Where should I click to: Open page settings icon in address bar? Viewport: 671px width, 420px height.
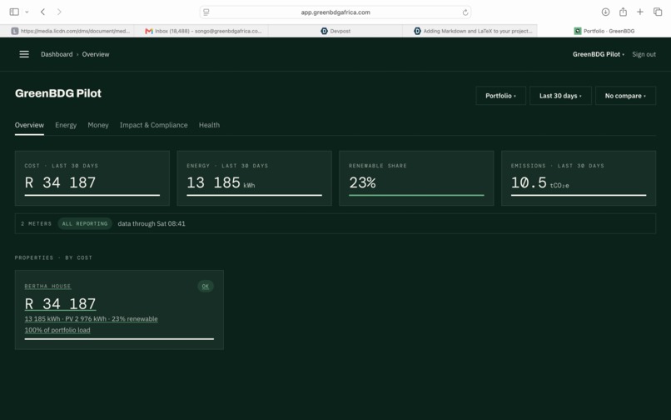coord(206,12)
